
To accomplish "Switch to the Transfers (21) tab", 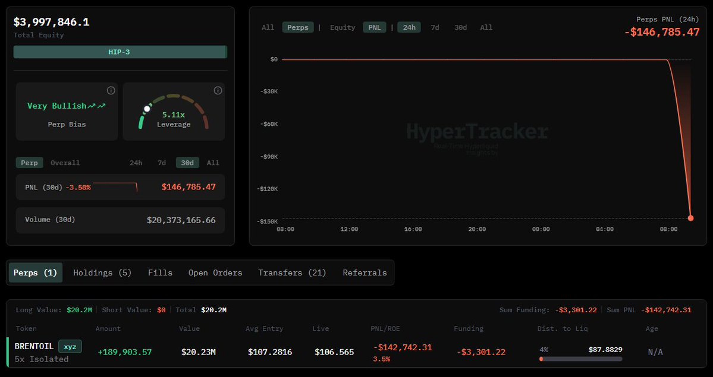I will coord(292,273).
